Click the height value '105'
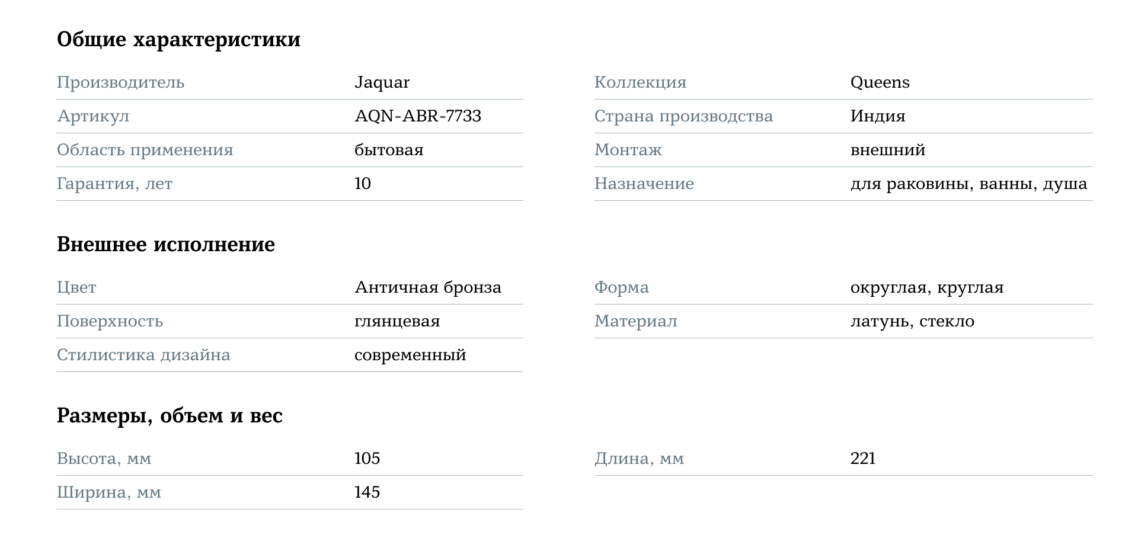 [367, 459]
